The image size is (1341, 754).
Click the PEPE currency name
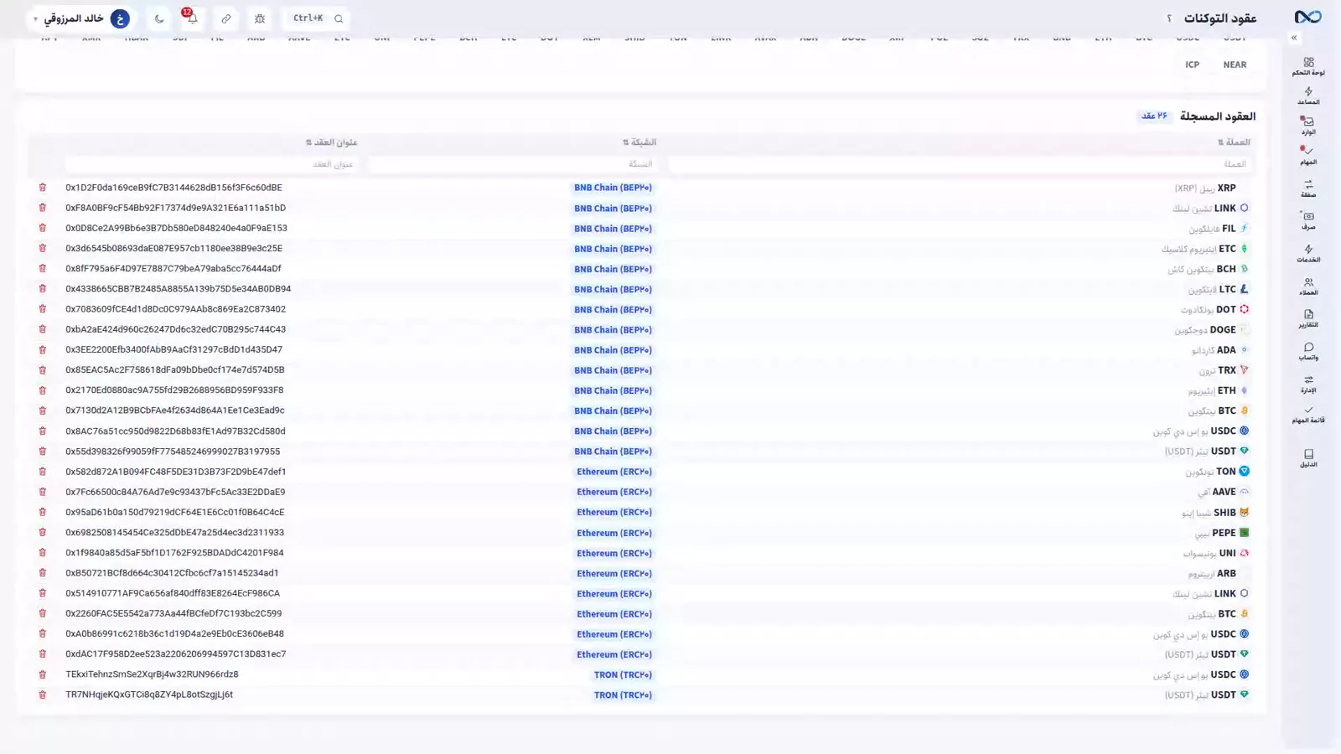[x=1224, y=533]
